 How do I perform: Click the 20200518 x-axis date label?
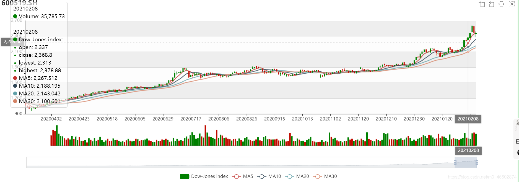point(107,119)
